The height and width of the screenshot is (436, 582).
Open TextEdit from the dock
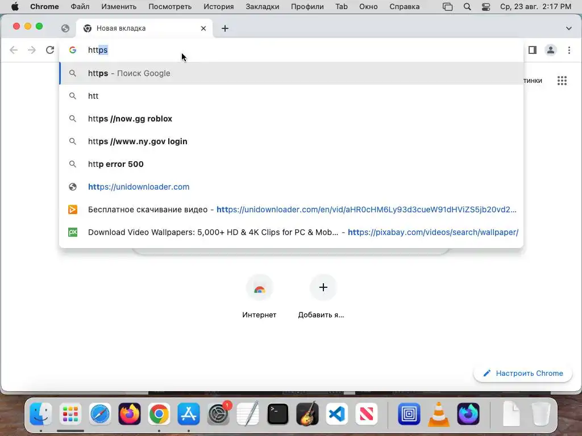click(248, 414)
